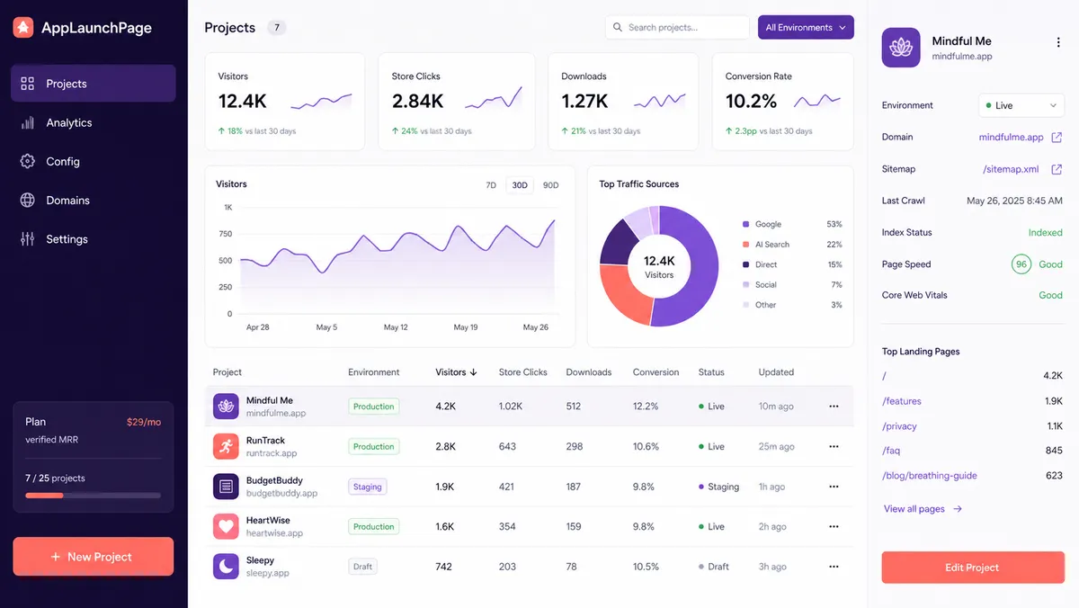Click the AI Search legend color swatch
This screenshot has height=608, width=1079.
pyautogui.click(x=746, y=245)
